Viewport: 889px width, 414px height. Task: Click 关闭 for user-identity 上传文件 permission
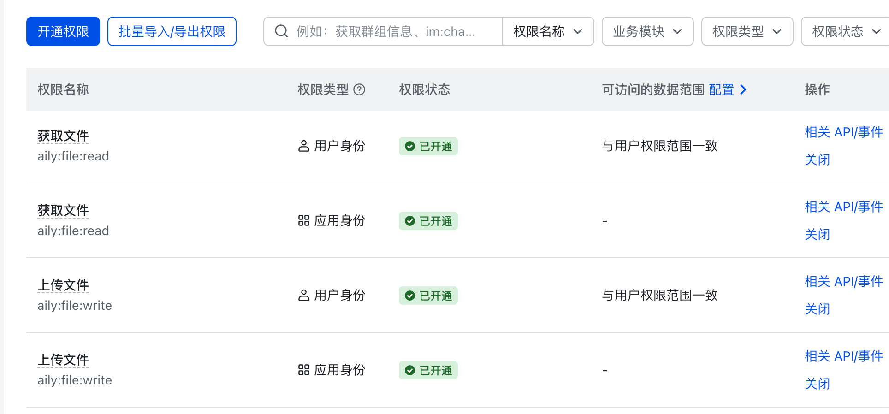click(x=818, y=309)
